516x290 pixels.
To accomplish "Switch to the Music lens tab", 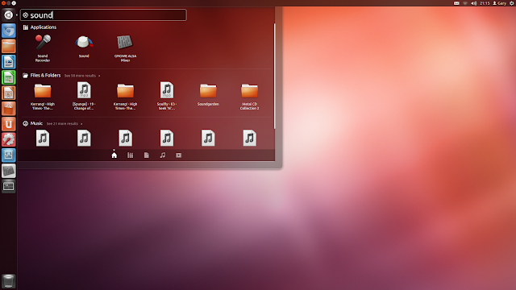I will (163, 155).
